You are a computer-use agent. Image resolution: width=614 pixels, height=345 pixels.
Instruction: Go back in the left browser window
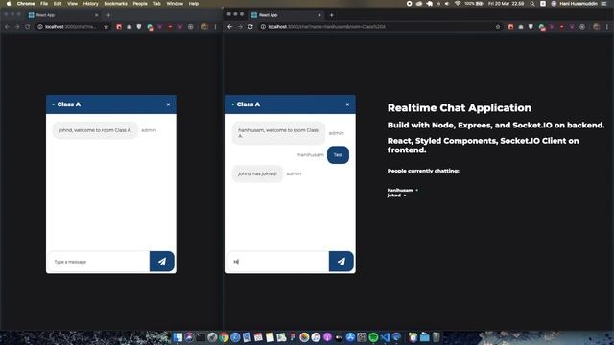click(x=7, y=27)
